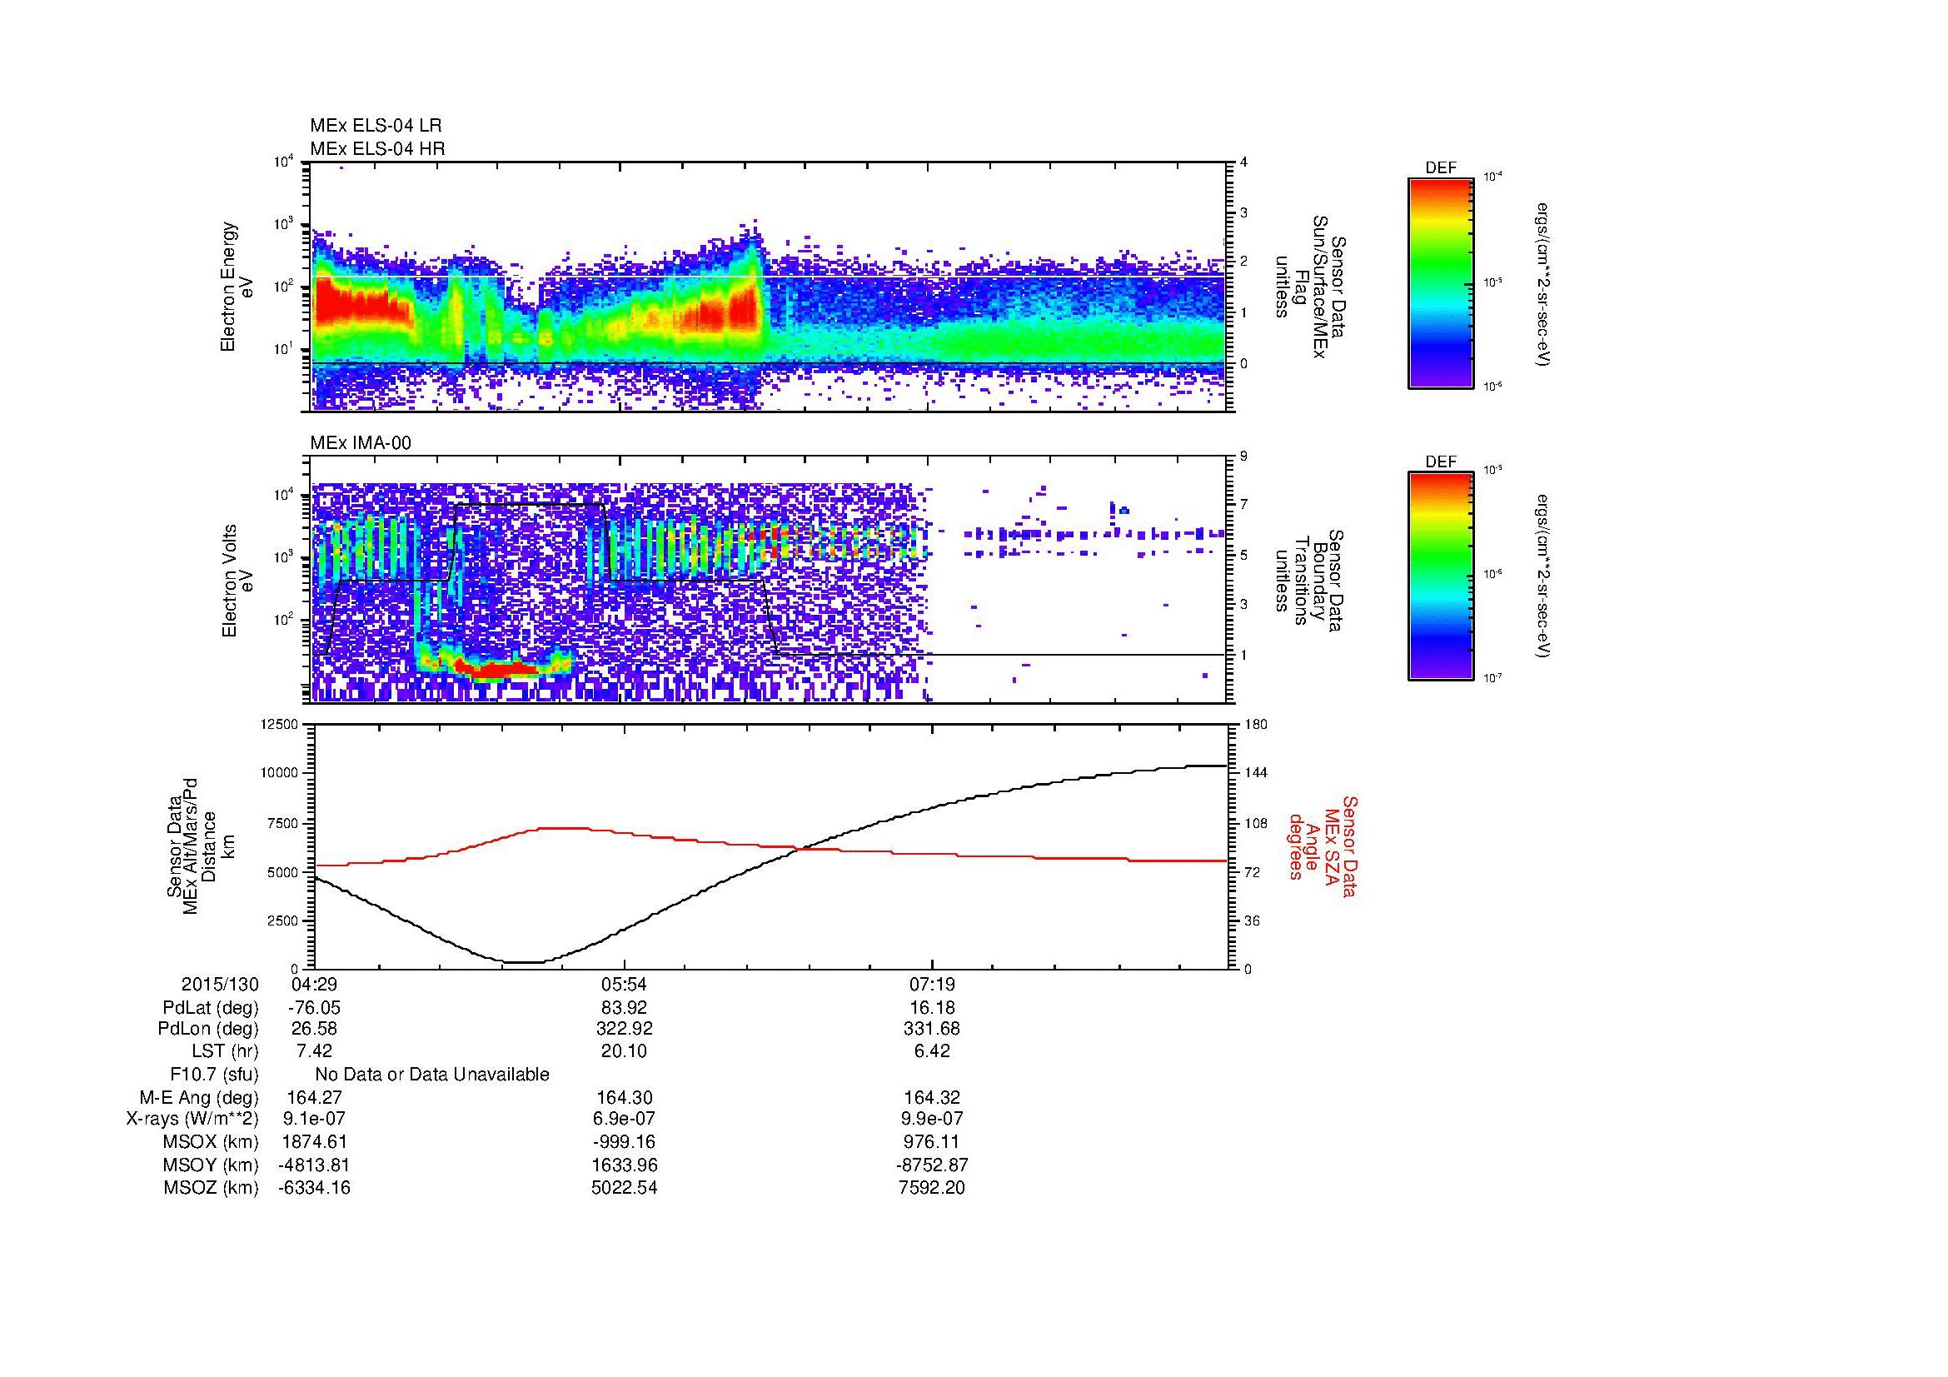
Task: Click the 'Electron Volts eV' axis label
Action: 237,581
